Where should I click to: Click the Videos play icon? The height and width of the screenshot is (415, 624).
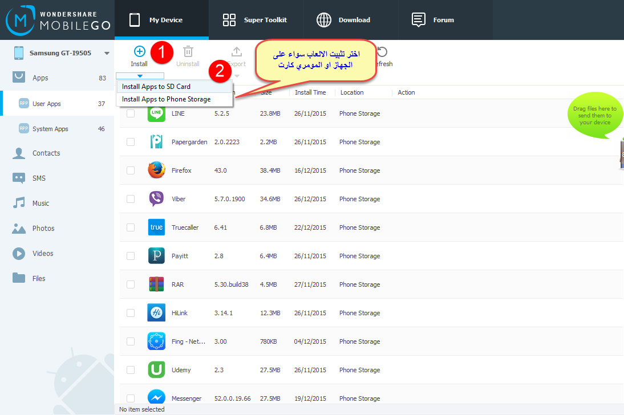pyautogui.click(x=19, y=254)
